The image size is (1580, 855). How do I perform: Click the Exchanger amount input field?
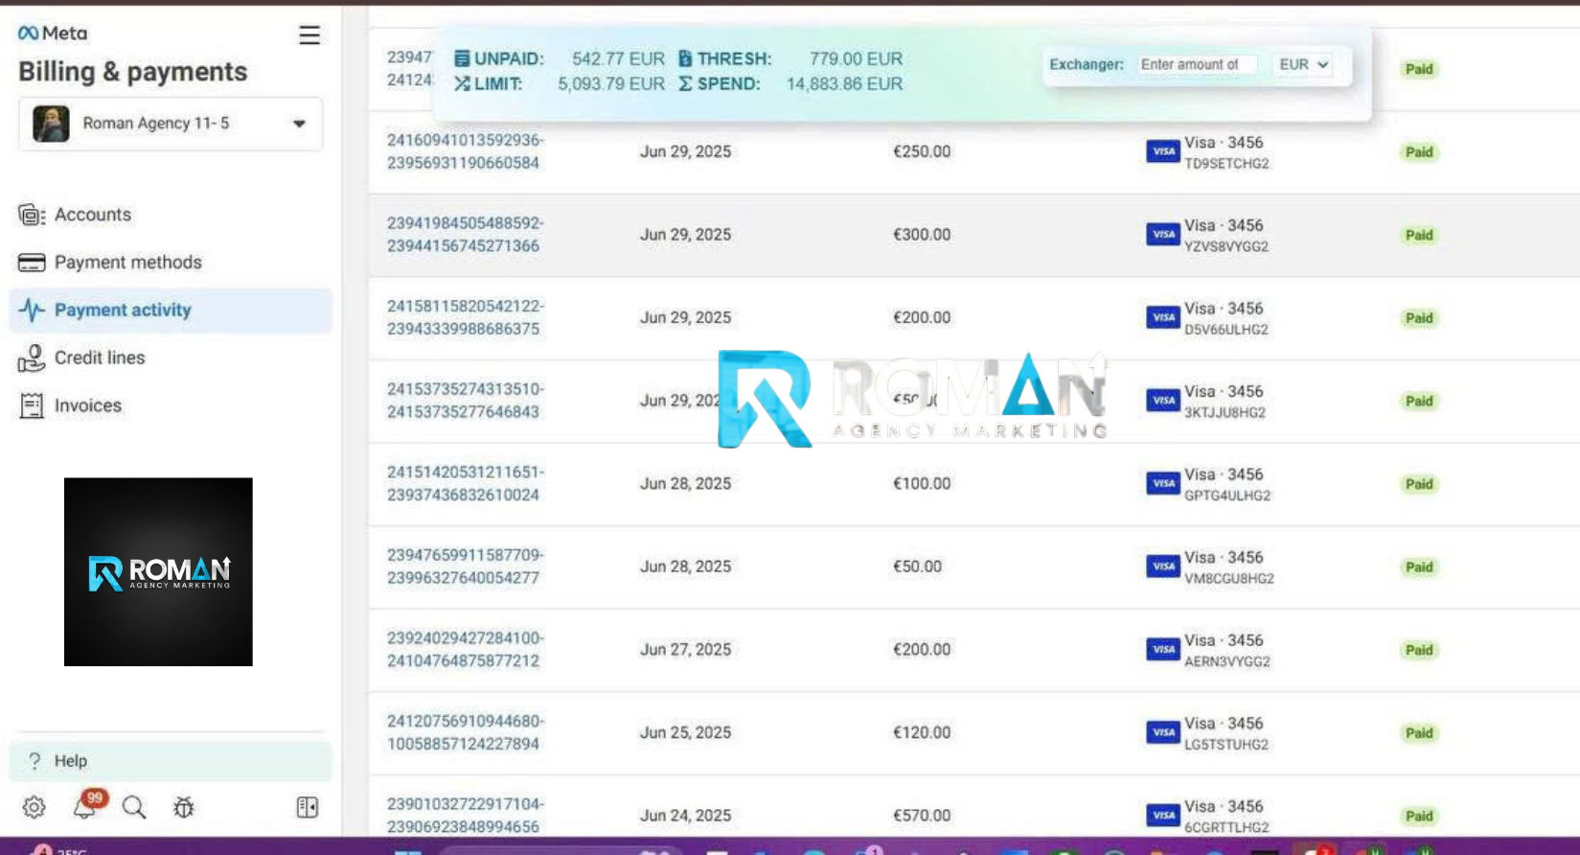[x=1195, y=64]
